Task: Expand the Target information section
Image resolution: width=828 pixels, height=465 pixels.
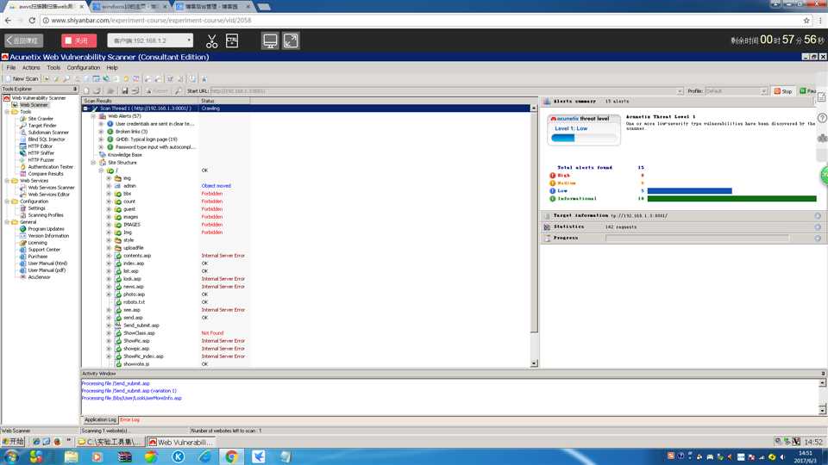Action: 818,215
